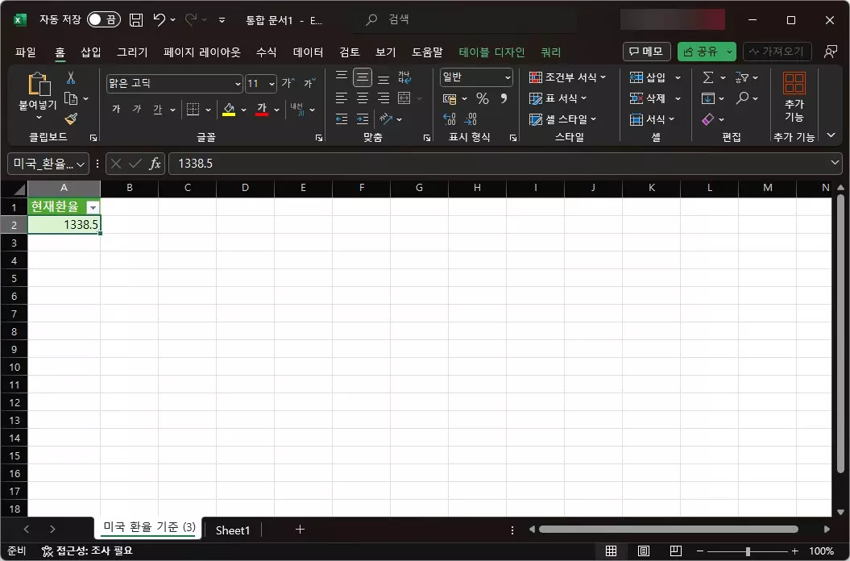Toggle italic 가 formatting
Image resolution: width=850 pixels, height=561 pixels.
click(x=137, y=109)
